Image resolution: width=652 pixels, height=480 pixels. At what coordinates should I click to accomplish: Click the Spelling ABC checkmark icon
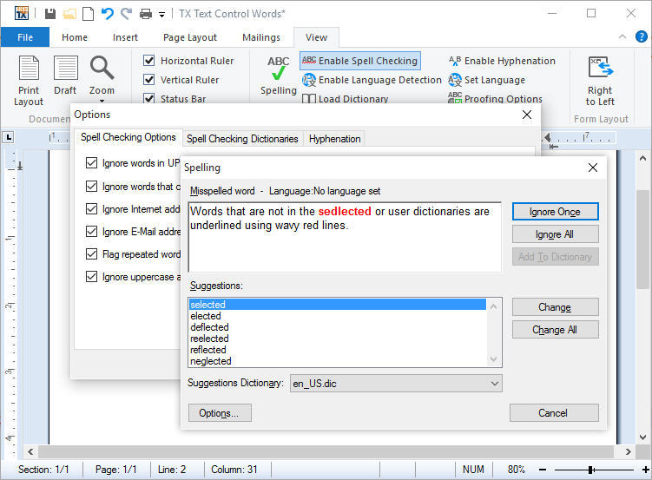click(x=279, y=76)
